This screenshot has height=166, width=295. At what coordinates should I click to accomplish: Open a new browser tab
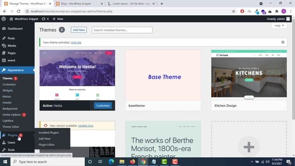(162, 4)
